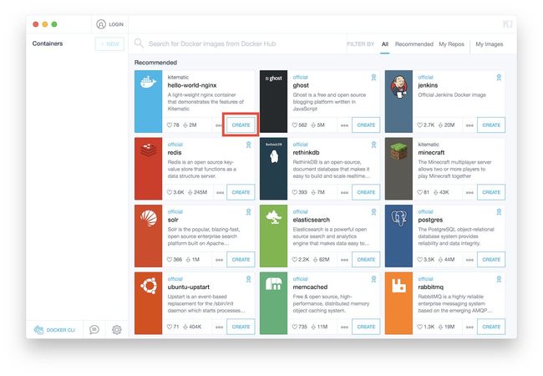Click the NEW container button
Screen dimensions: 543x376
(109, 43)
